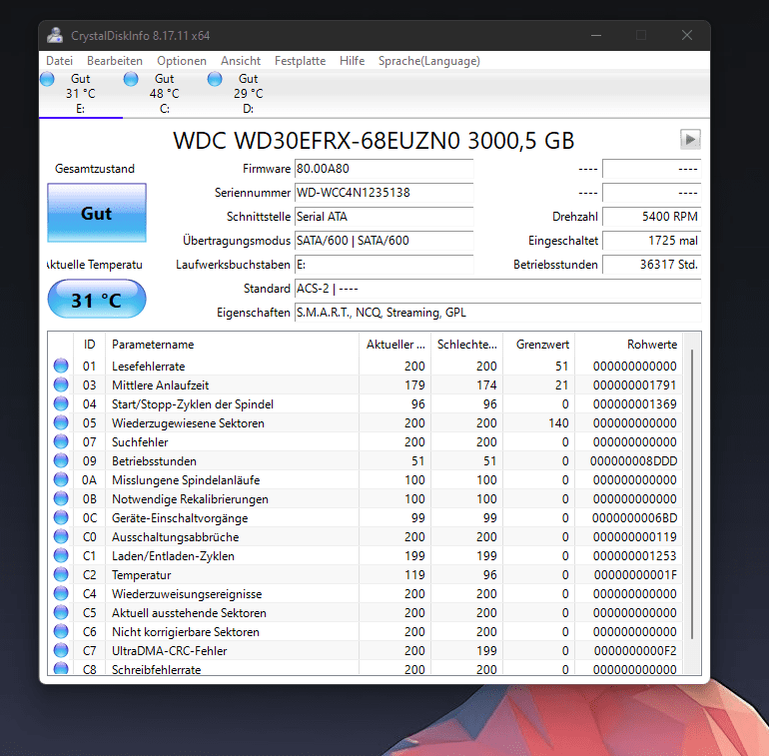Close the CrystalDiskInfo window
The width and height of the screenshot is (769, 756).
687,35
